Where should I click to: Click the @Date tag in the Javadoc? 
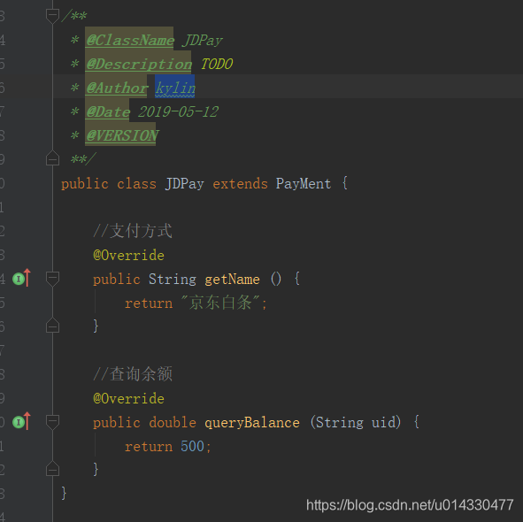108,111
